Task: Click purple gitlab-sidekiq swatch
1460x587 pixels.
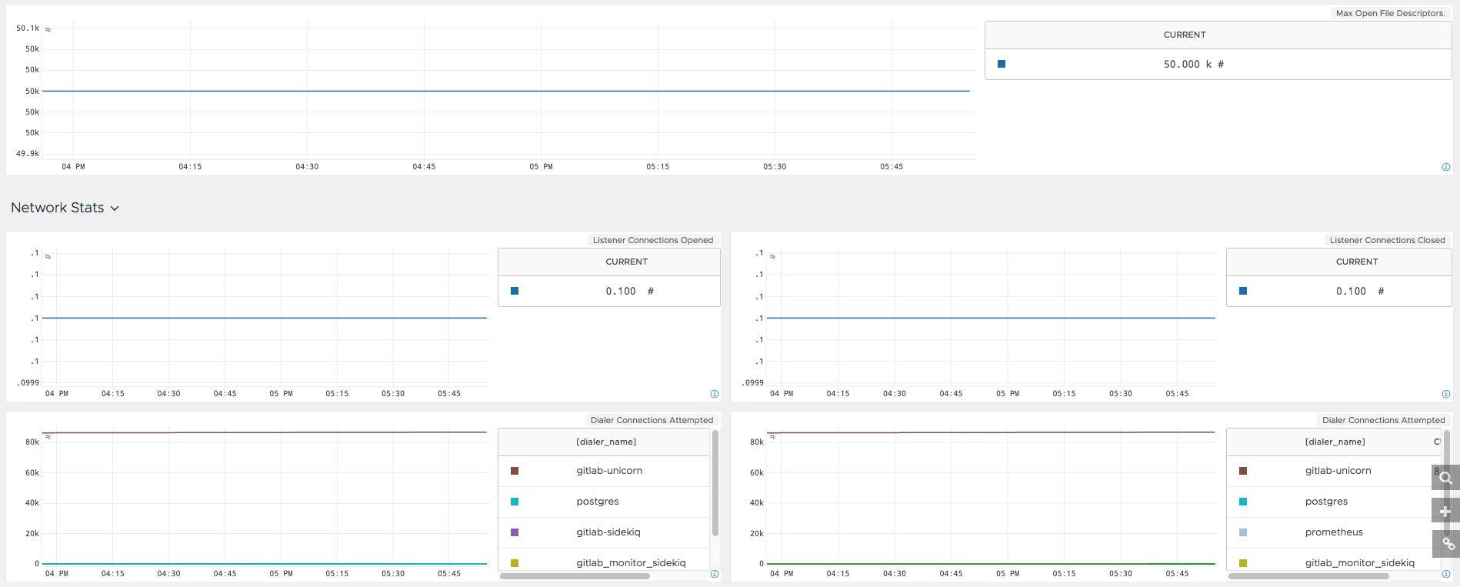Action: click(x=515, y=532)
